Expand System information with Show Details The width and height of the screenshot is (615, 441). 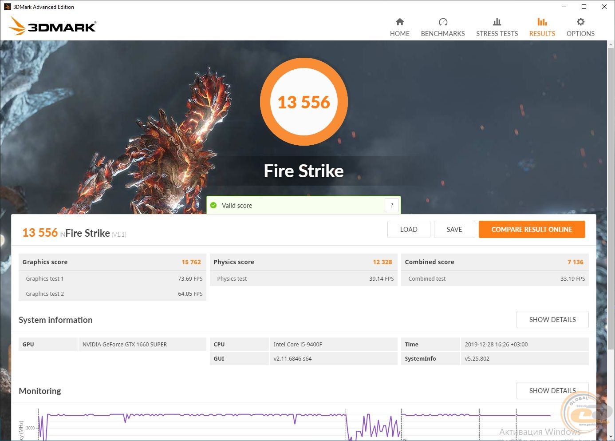[552, 319]
